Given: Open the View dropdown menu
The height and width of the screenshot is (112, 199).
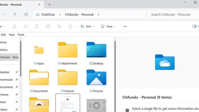Looking at the screenshot, I should 108,26.
